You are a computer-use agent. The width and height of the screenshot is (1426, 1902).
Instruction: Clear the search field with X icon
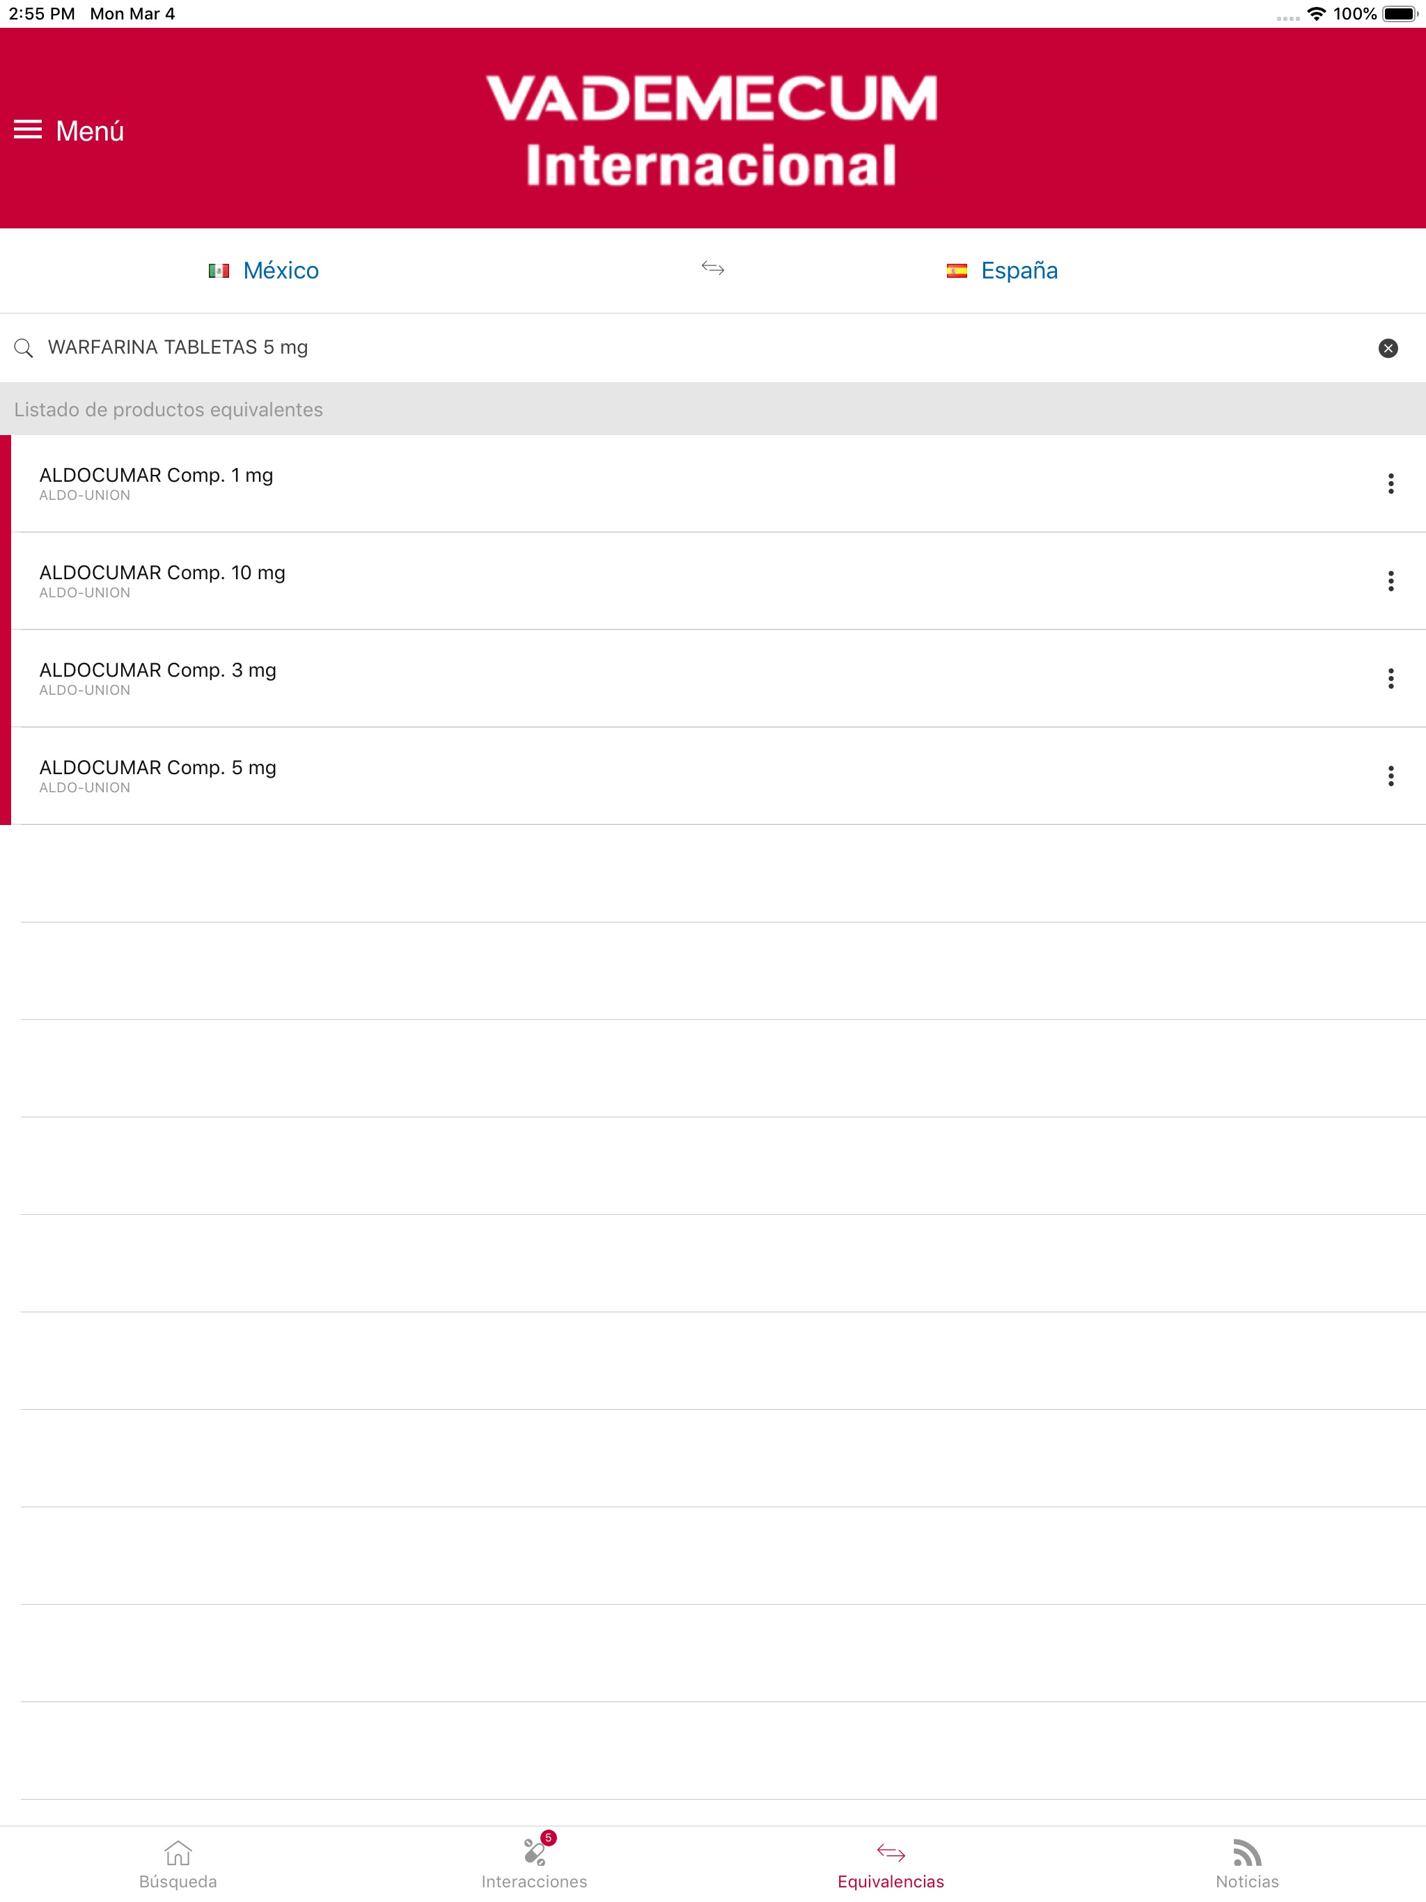[x=1387, y=347]
